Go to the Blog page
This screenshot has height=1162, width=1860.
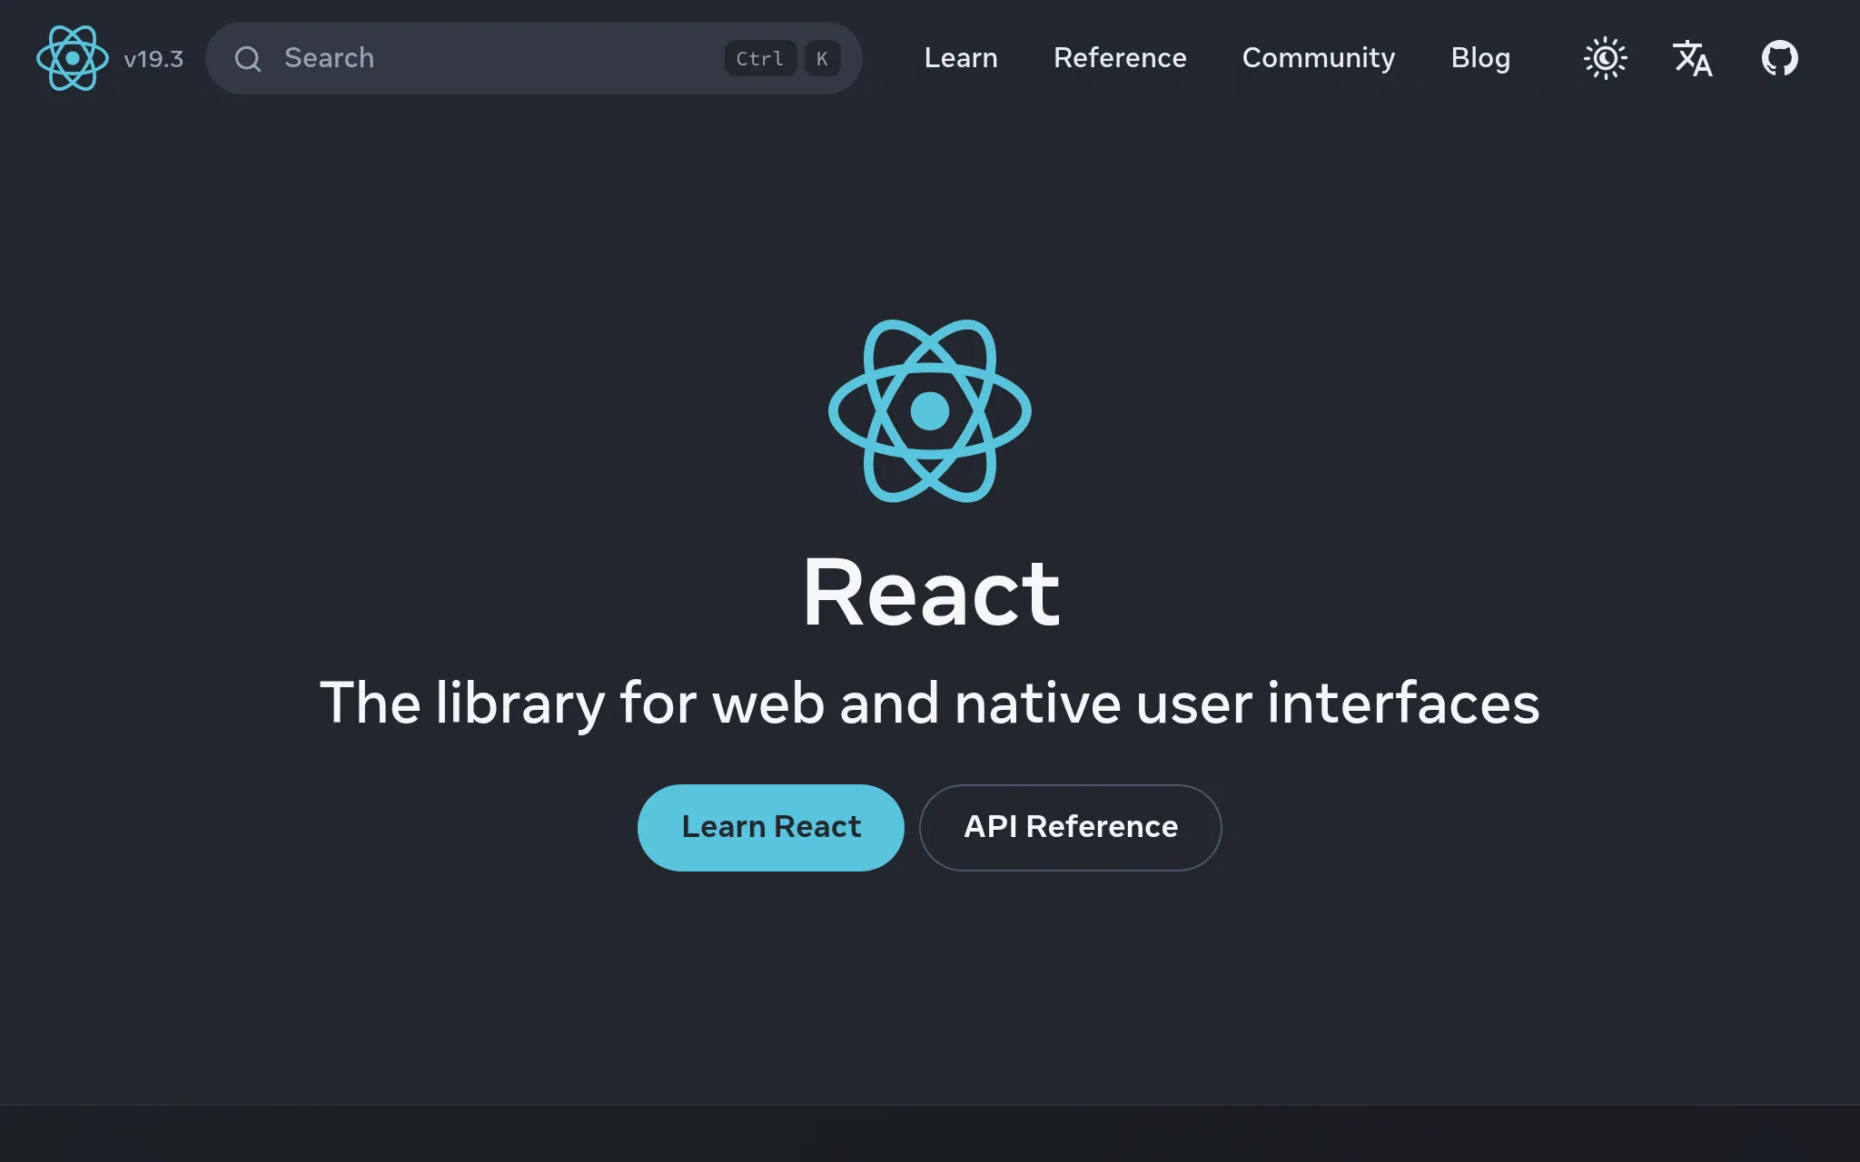1480,58
